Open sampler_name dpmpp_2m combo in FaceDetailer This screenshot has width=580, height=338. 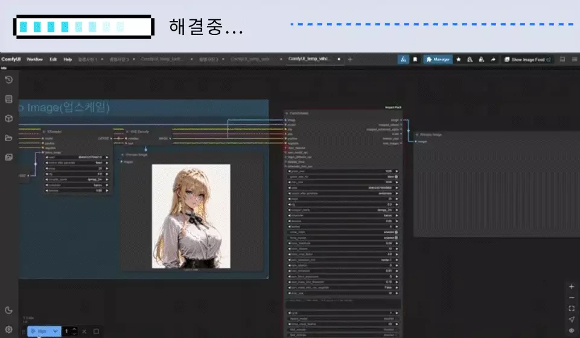click(343, 210)
